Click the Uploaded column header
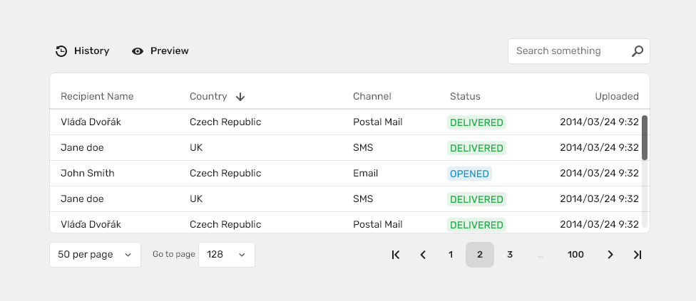The height and width of the screenshot is (301, 696). point(617,97)
